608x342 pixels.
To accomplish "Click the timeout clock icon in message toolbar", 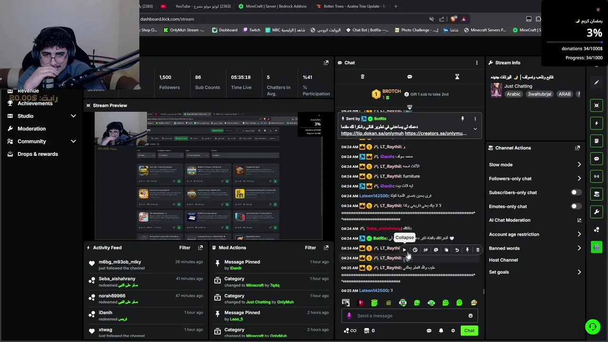I will pos(415,250).
